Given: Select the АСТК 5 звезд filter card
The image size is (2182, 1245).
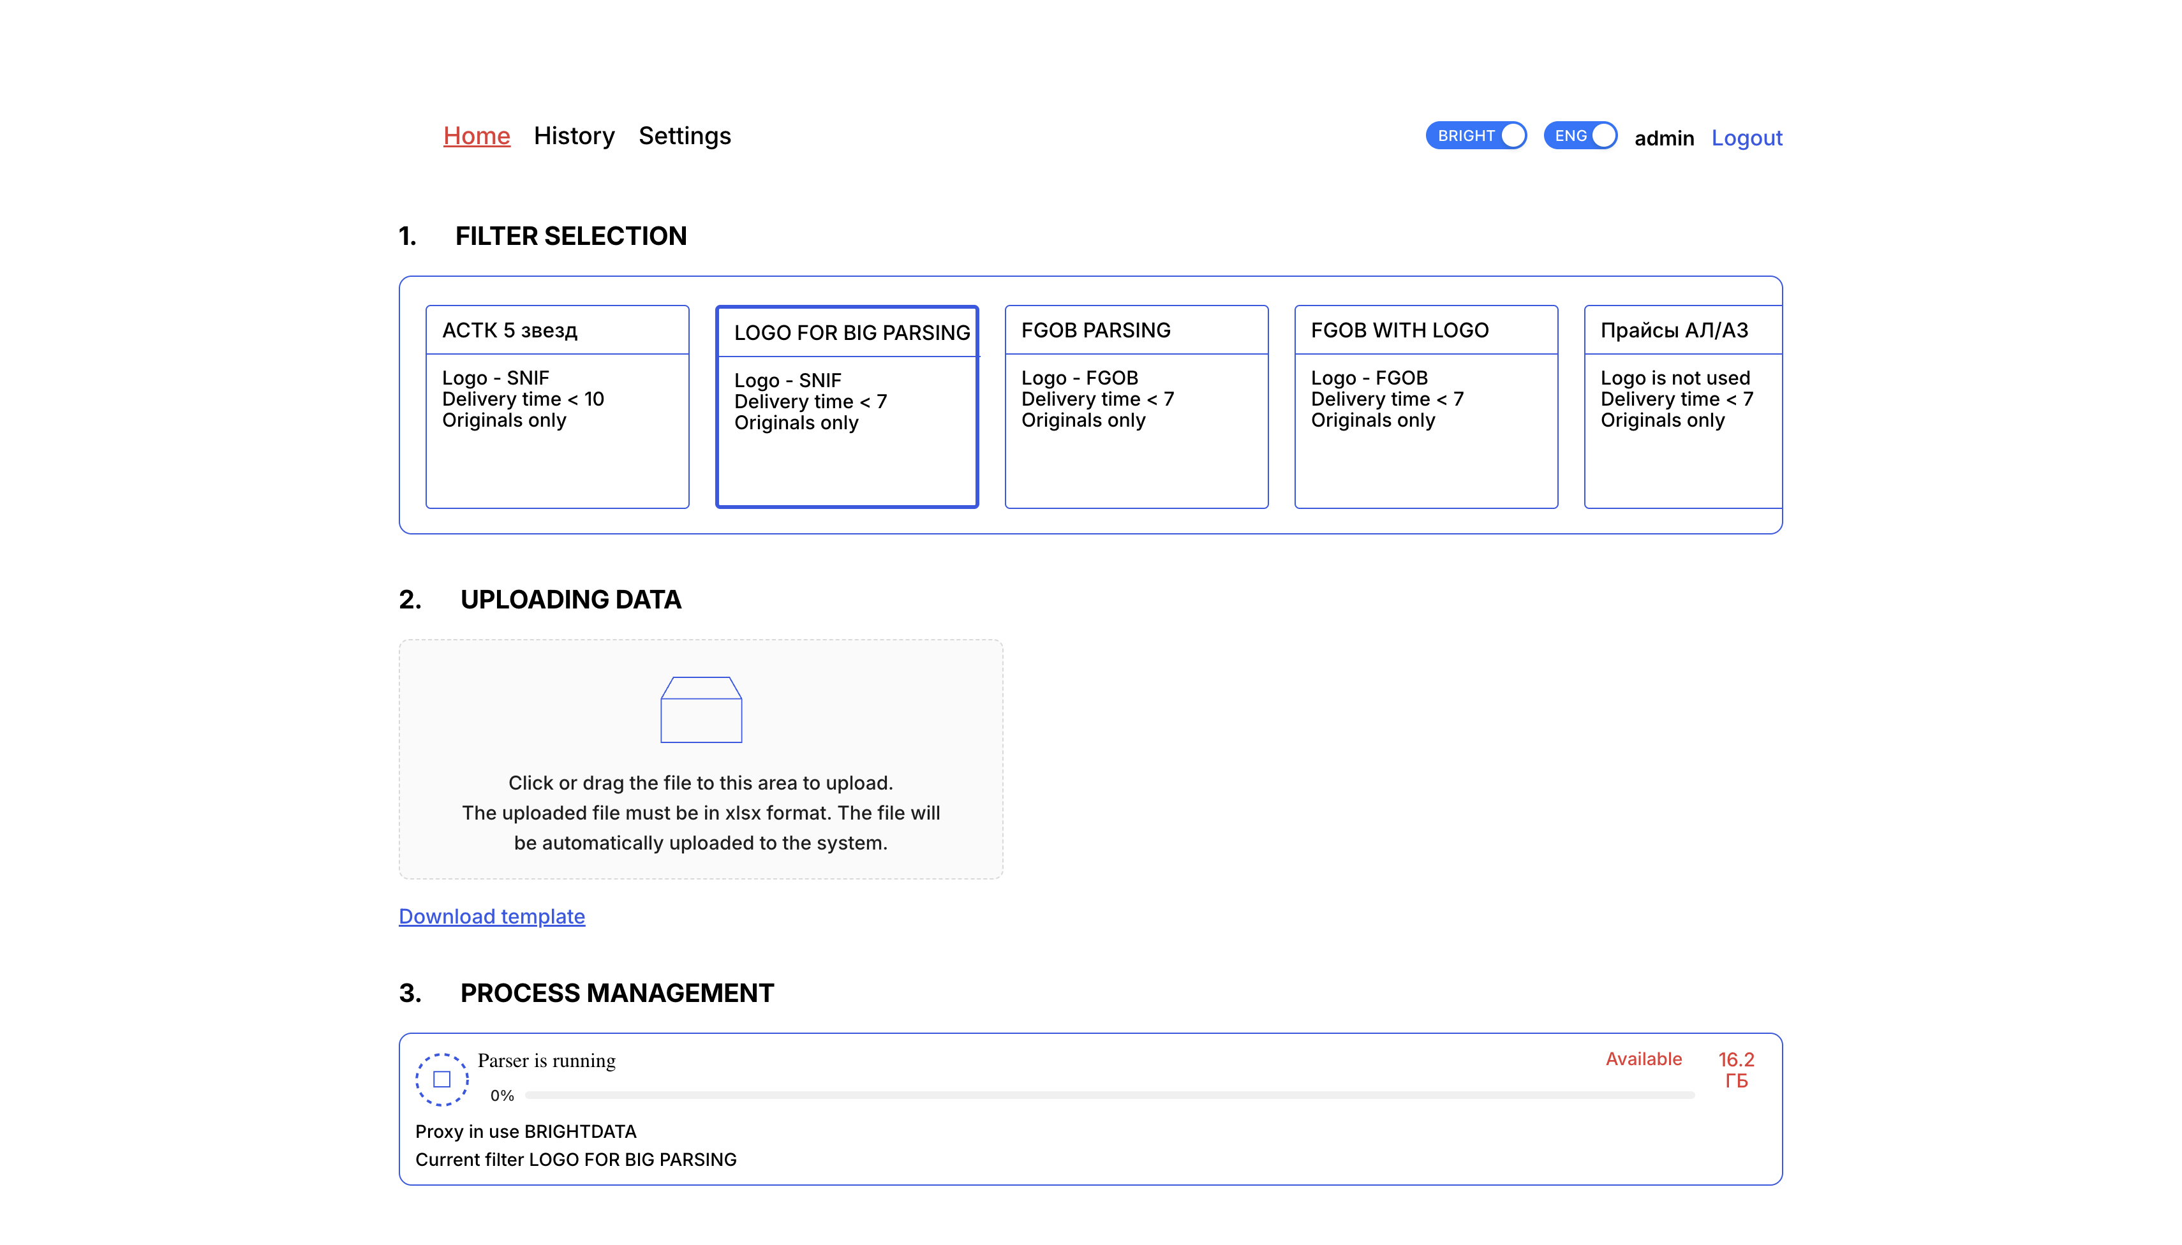Looking at the screenshot, I should [557, 407].
